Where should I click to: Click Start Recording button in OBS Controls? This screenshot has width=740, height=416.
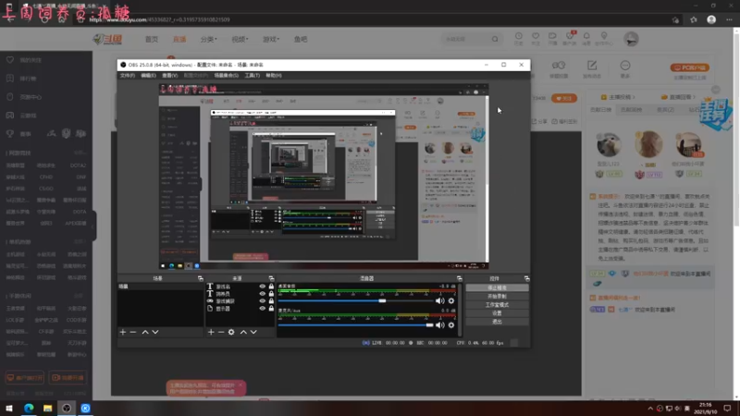(x=497, y=296)
